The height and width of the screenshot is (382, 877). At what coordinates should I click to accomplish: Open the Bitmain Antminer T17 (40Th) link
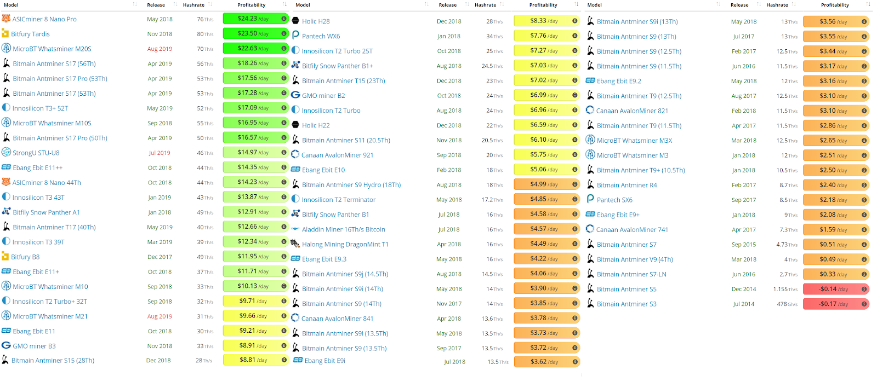54,227
